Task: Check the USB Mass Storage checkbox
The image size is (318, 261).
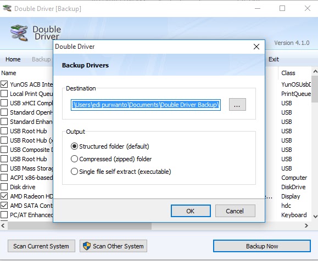Action: point(4,168)
